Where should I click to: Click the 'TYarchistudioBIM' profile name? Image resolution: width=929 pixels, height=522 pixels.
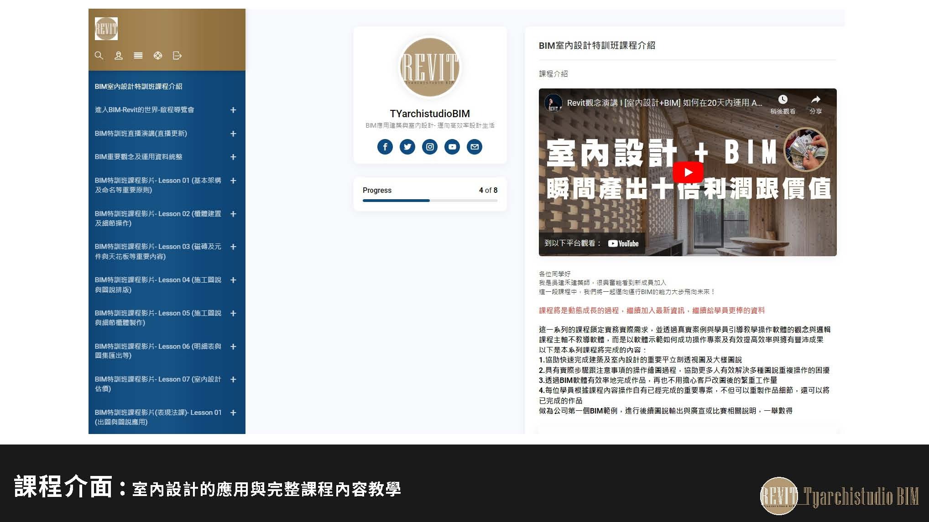click(430, 114)
